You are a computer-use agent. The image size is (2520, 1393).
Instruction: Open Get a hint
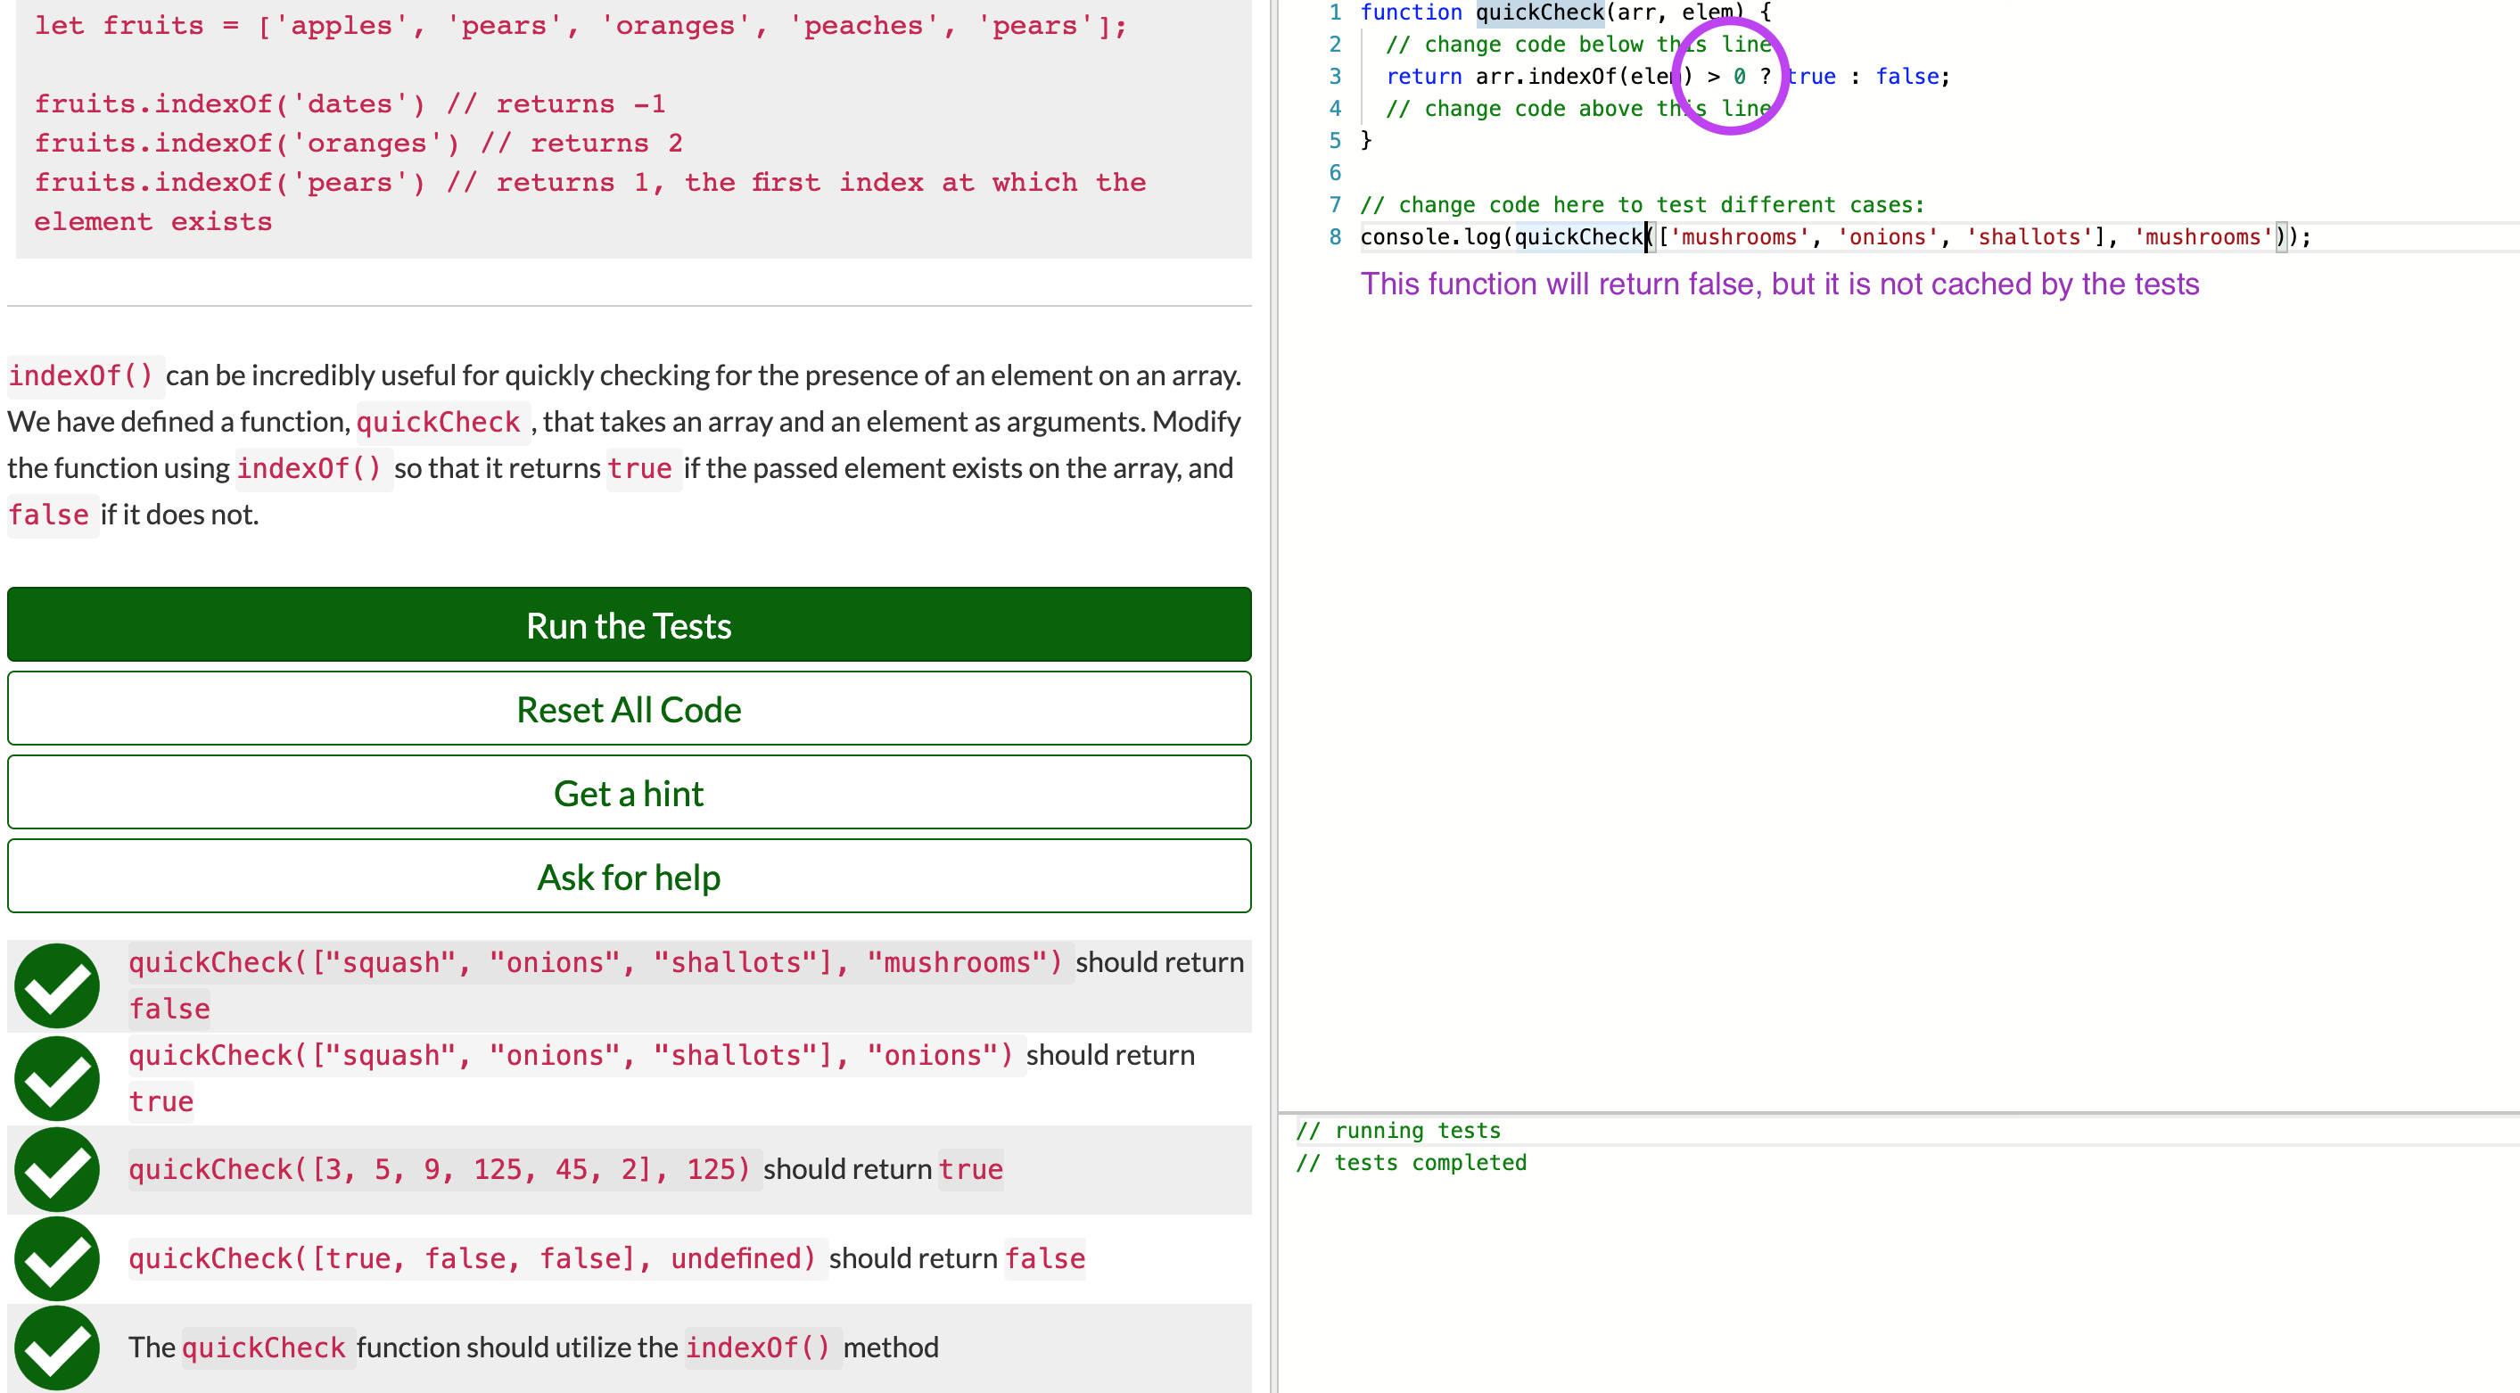pyautogui.click(x=629, y=792)
